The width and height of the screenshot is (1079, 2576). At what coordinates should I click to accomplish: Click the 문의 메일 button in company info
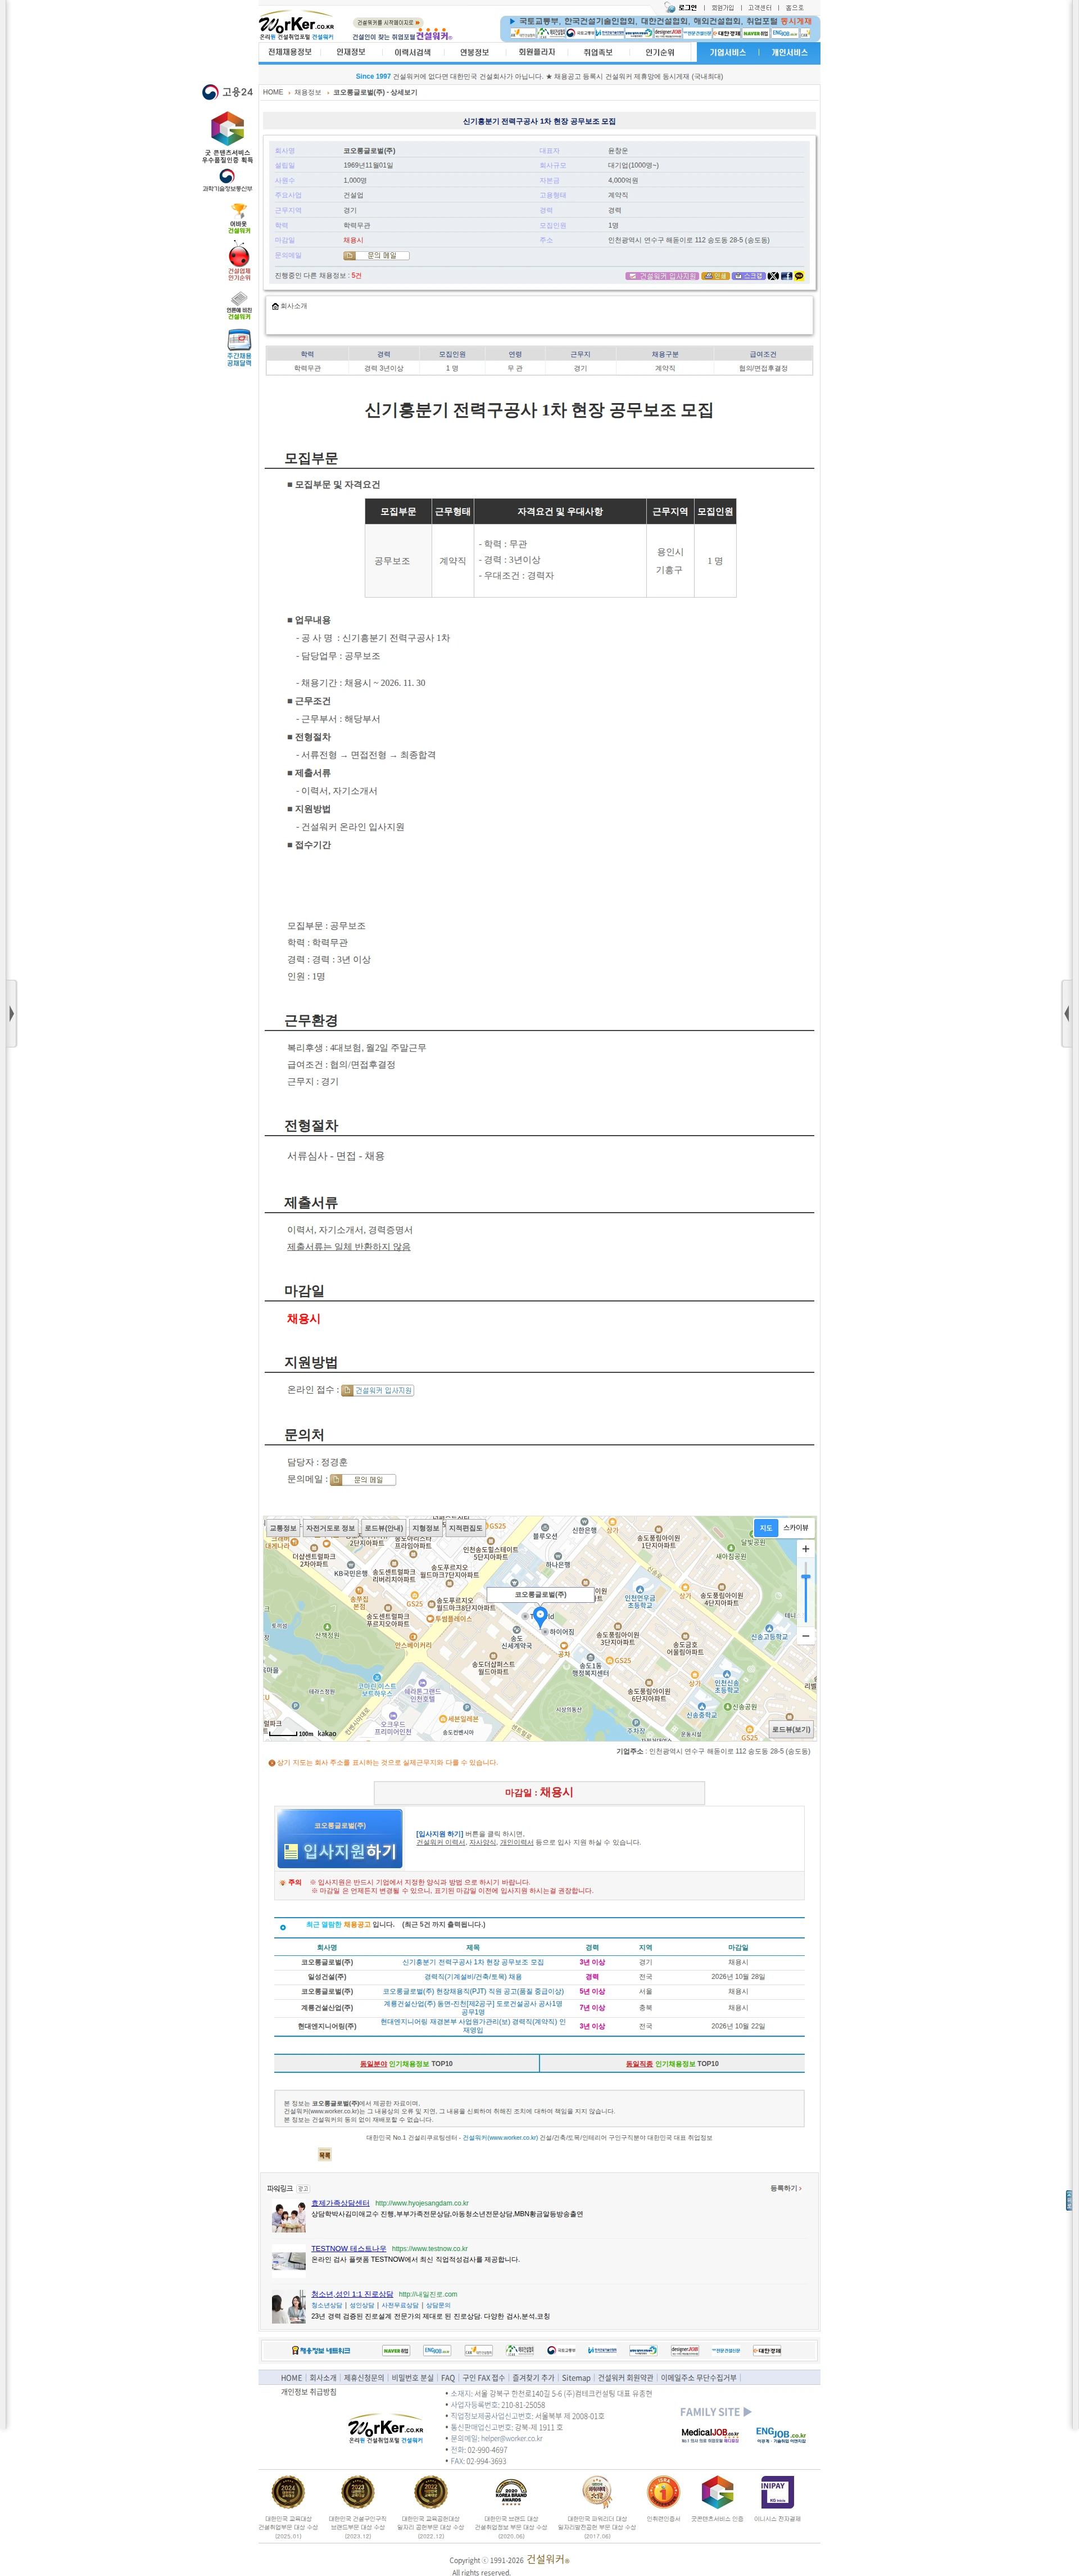[x=376, y=255]
